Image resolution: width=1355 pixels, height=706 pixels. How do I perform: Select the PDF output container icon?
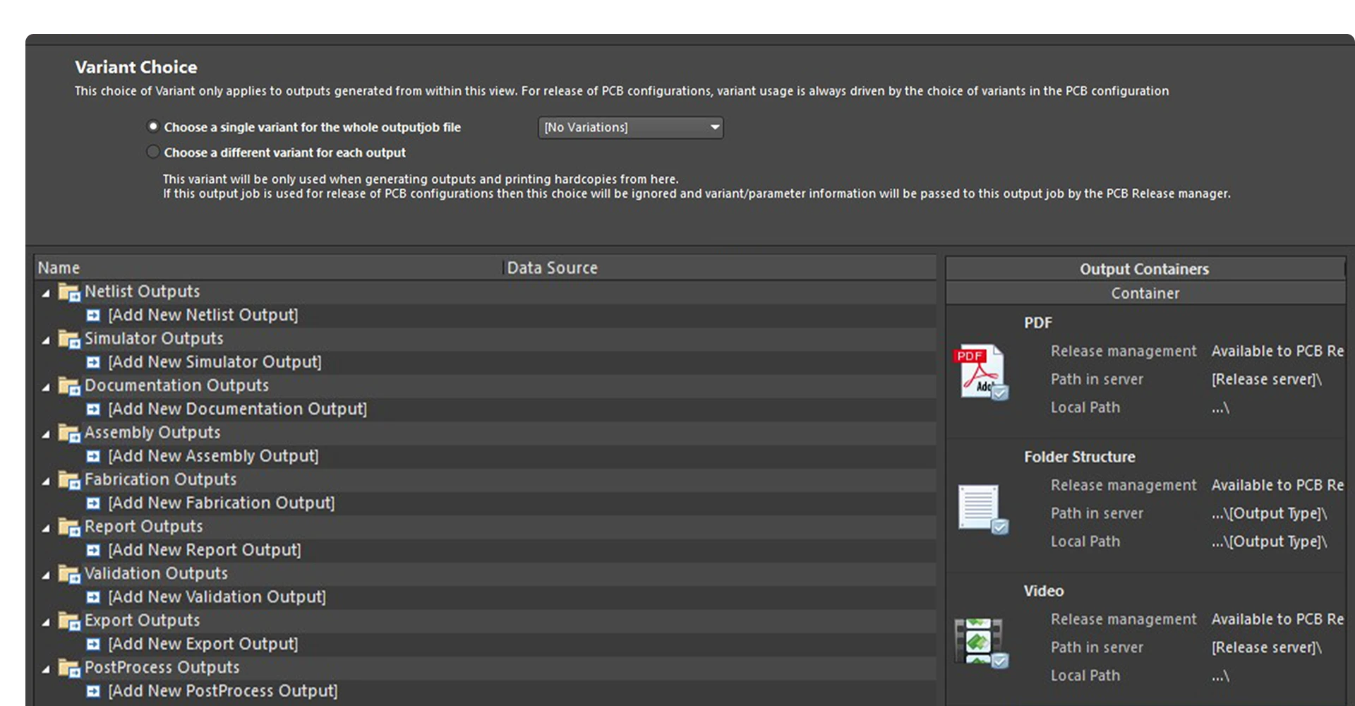tap(981, 372)
